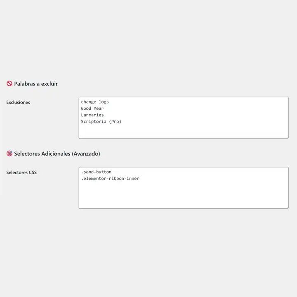
Task: Click the "Exclusiones" field label
Action: tap(18, 102)
